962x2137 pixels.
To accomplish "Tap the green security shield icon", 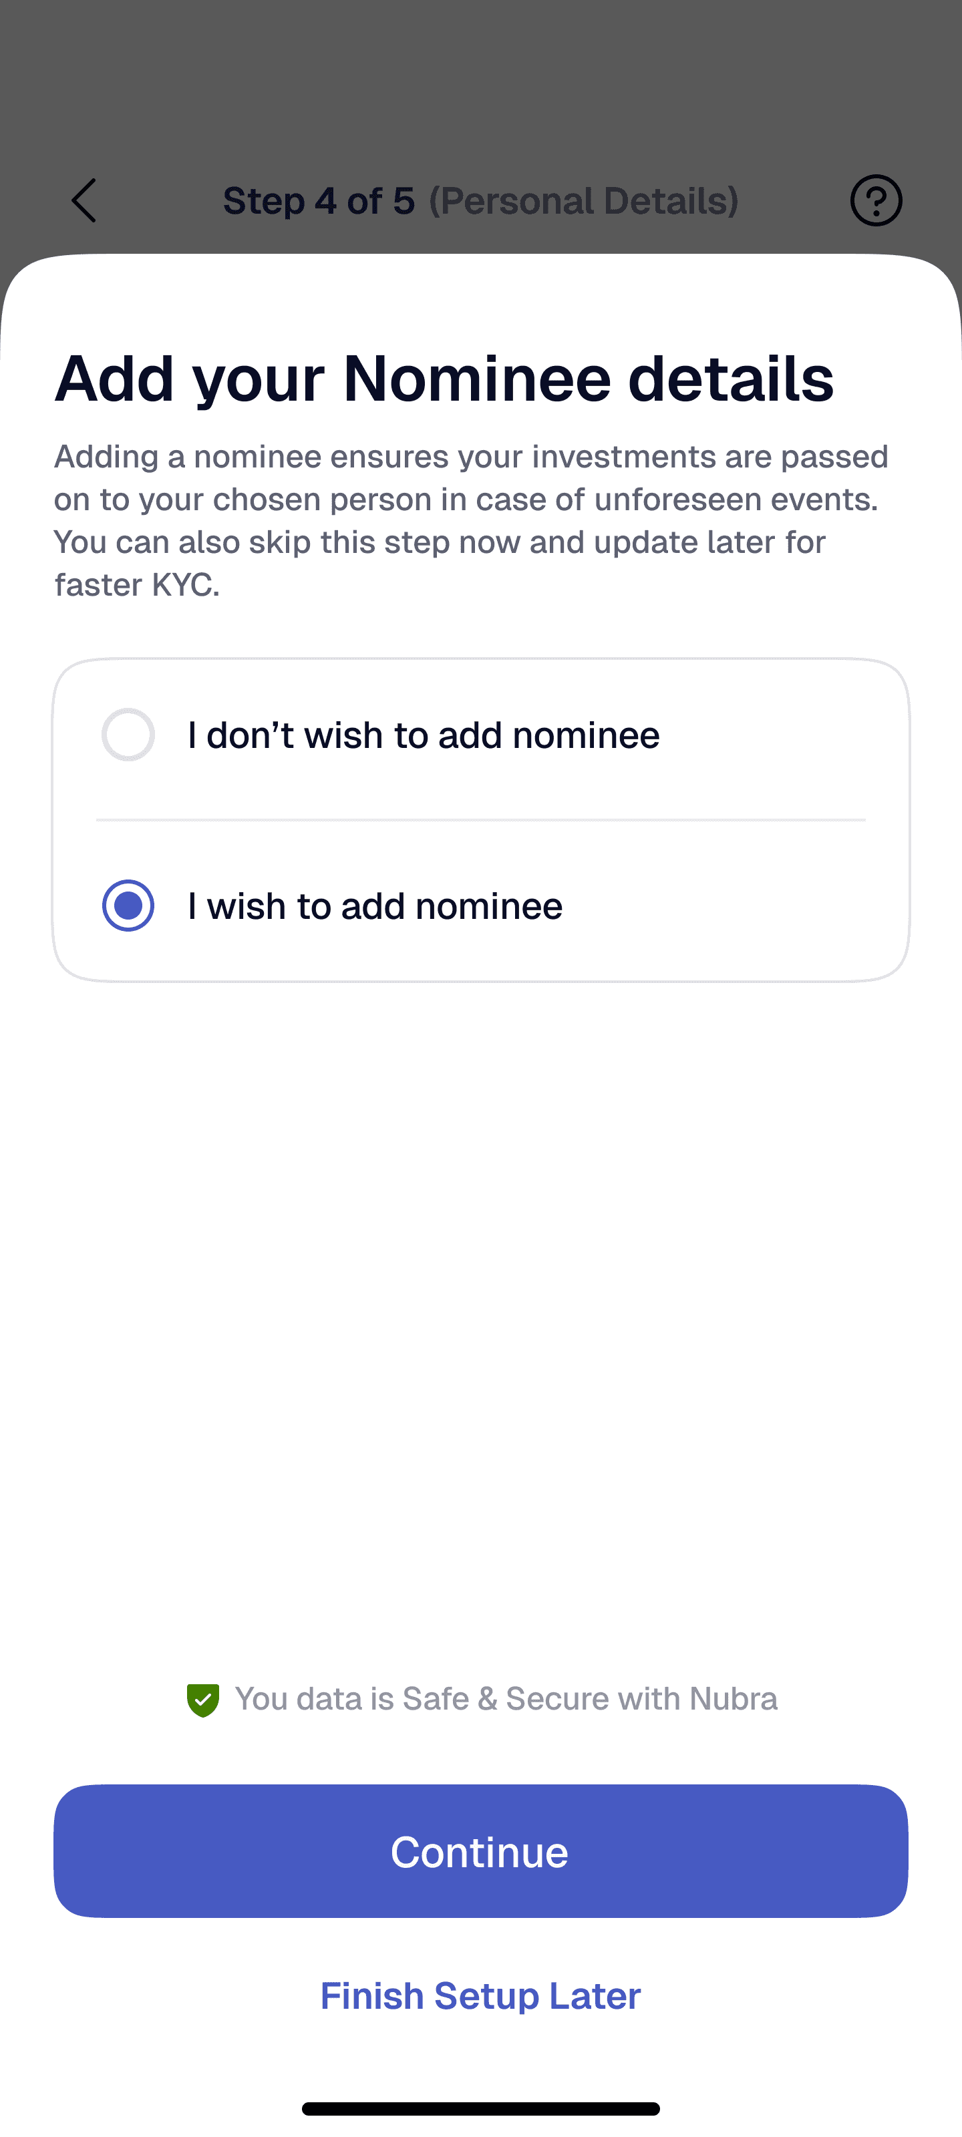I will [202, 1700].
